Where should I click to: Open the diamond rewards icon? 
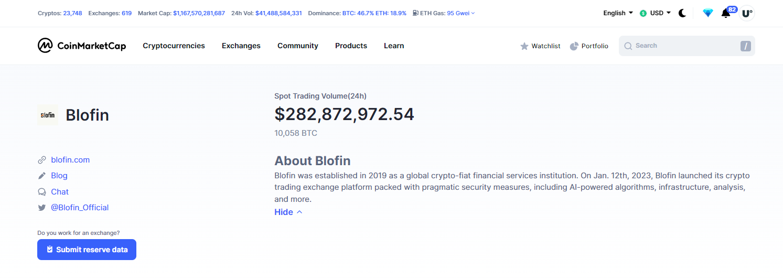click(x=708, y=13)
